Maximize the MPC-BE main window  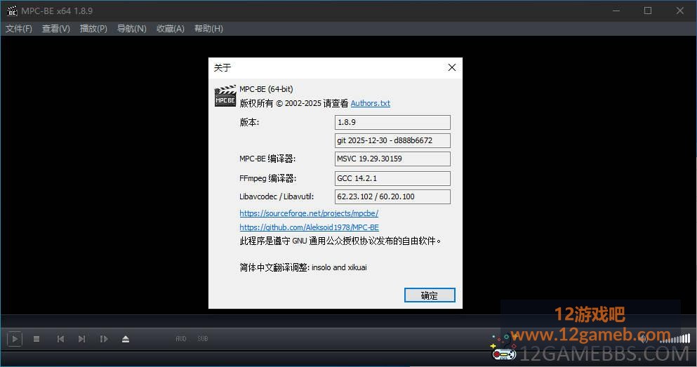[648, 11]
